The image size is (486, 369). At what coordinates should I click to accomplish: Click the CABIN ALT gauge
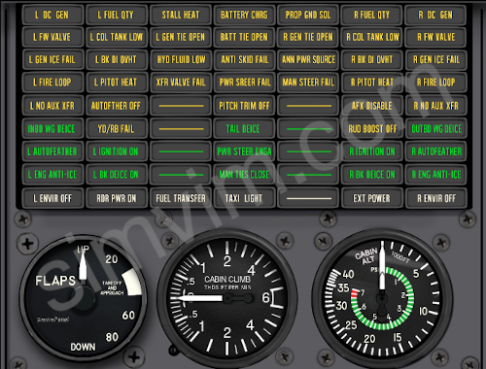coord(382,298)
